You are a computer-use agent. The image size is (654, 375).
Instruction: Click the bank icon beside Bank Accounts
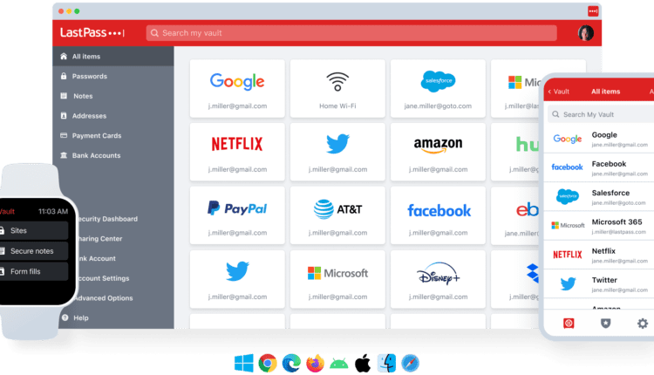click(64, 155)
